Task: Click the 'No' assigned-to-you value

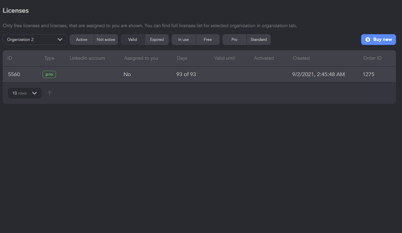Action: (x=127, y=74)
